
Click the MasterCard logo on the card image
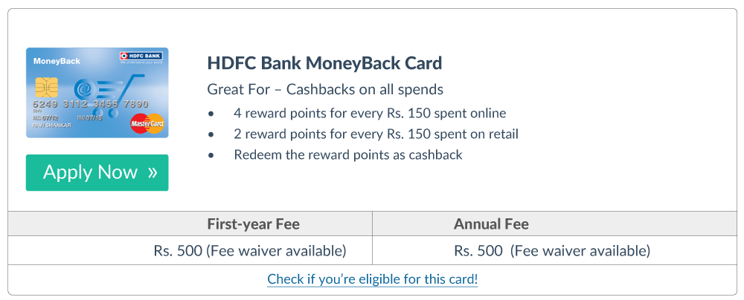(x=147, y=123)
